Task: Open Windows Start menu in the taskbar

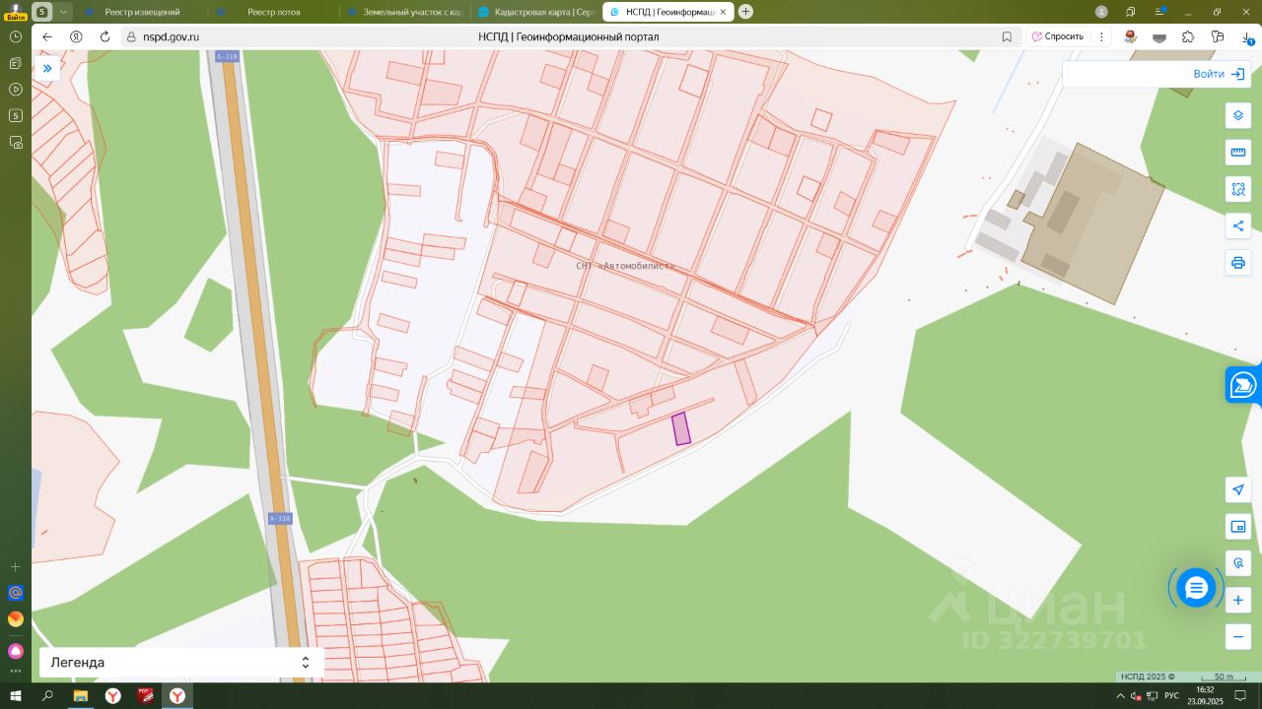Action: coord(16,696)
